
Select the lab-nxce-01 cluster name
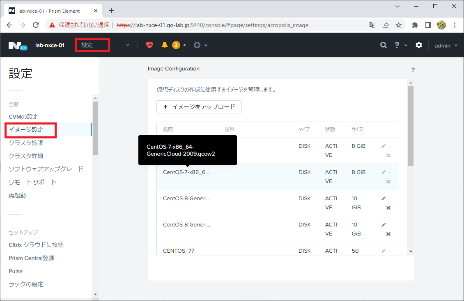50,45
